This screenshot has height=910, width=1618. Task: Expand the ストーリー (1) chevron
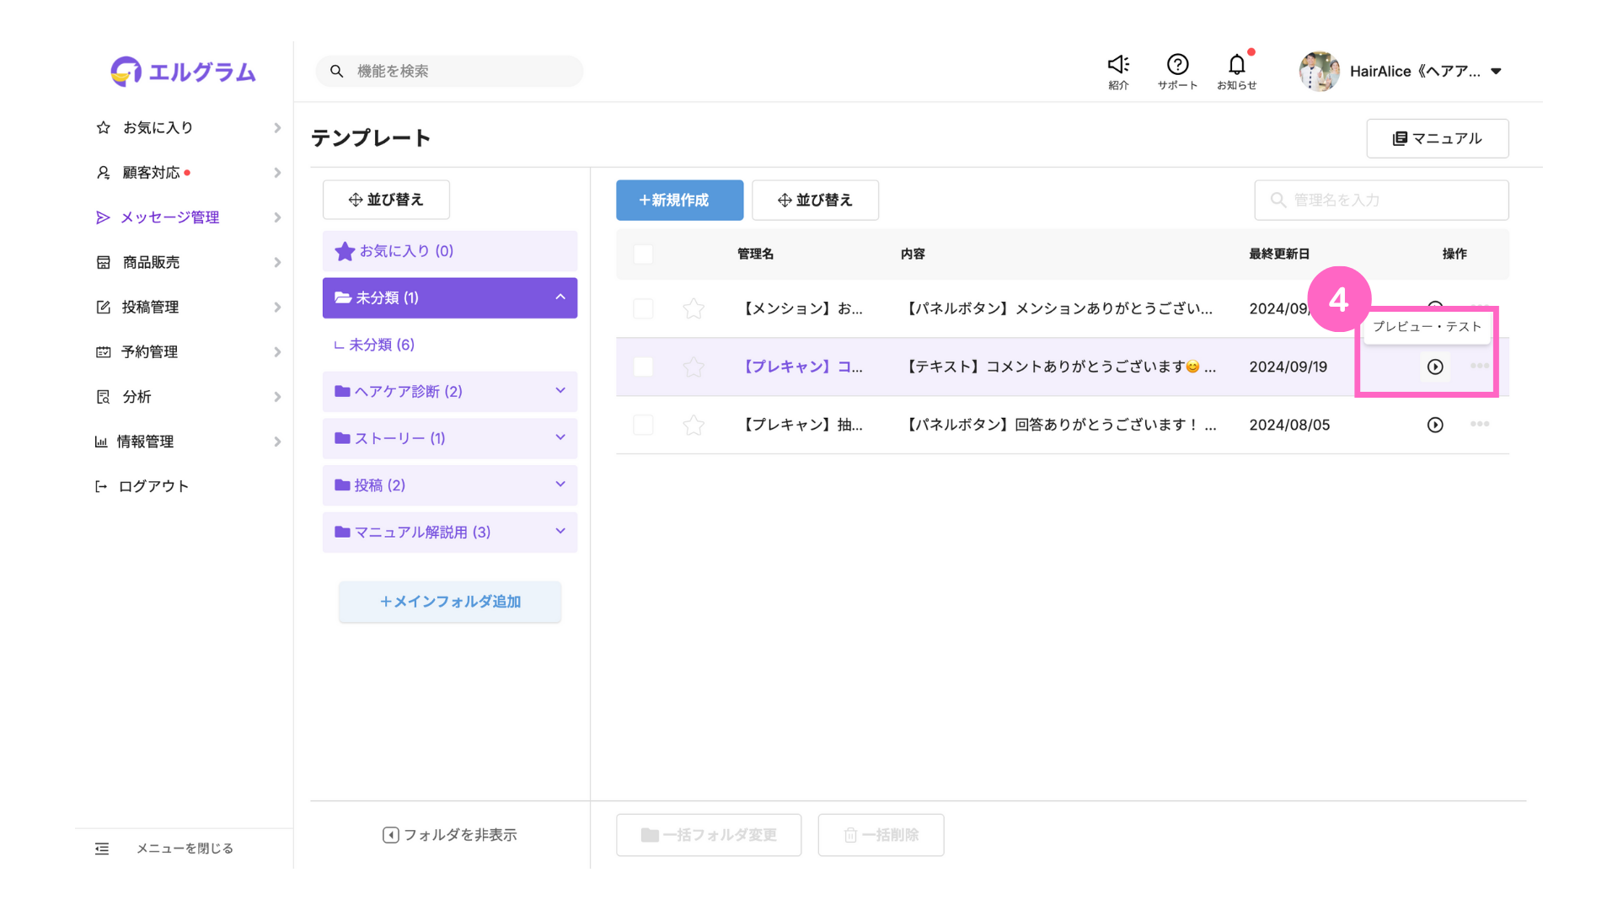point(560,437)
